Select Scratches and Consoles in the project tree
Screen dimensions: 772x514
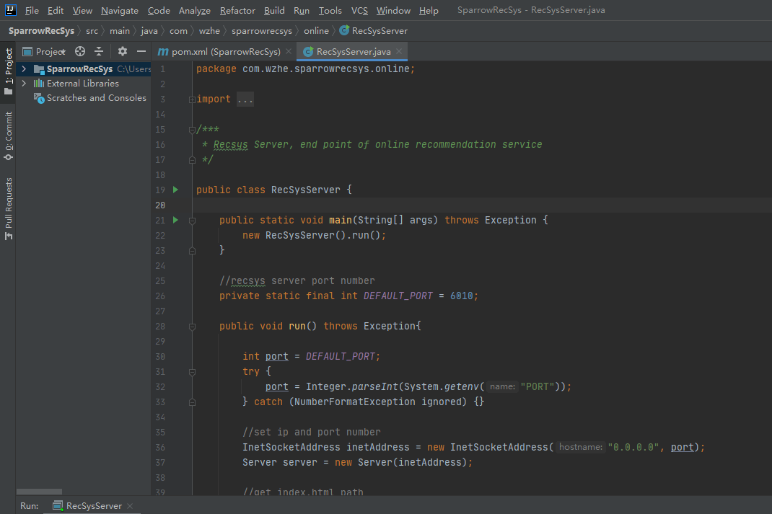click(96, 98)
